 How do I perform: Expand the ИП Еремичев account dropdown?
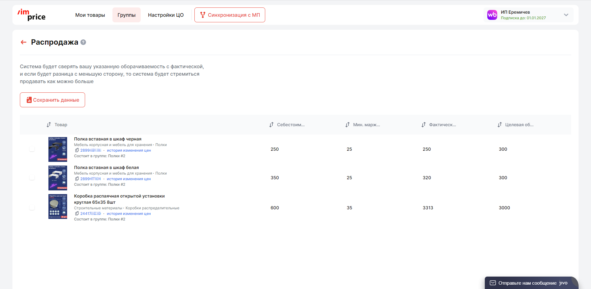[566, 15]
